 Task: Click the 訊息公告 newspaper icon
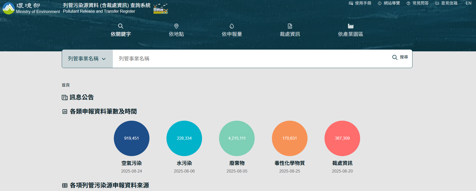pyautogui.click(x=65, y=97)
